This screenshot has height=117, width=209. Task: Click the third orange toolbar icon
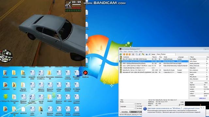(129, 54)
